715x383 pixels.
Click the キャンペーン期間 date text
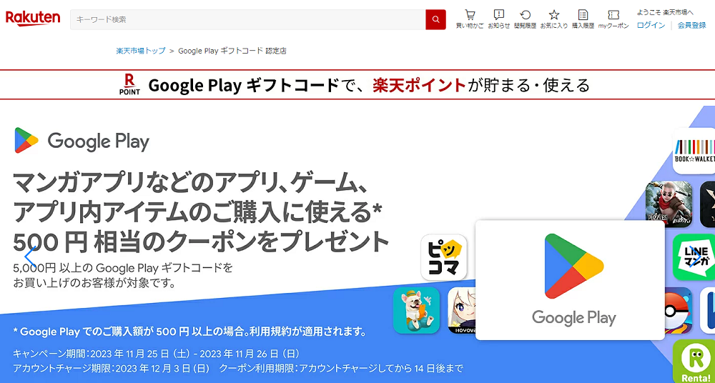pyautogui.click(x=156, y=354)
